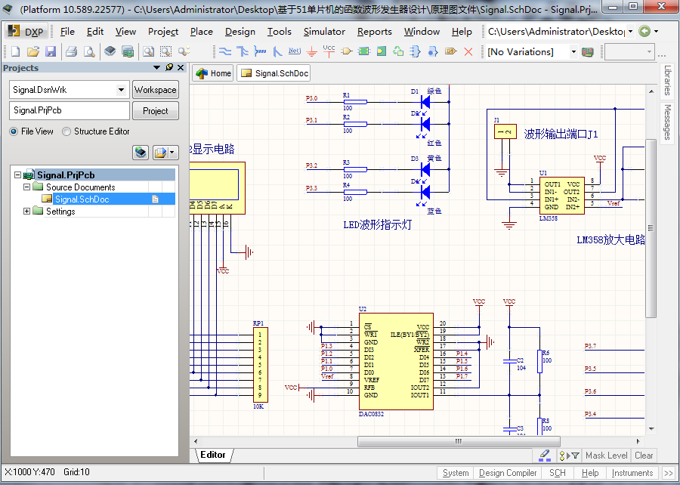
Task: Open the No Variations dropdown
Action: 573,52
